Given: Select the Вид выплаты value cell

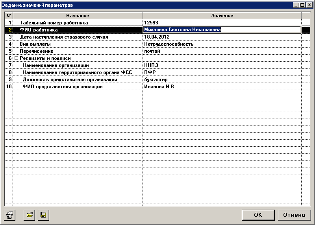Looking at the screenshot, I should tap(222, 44).
